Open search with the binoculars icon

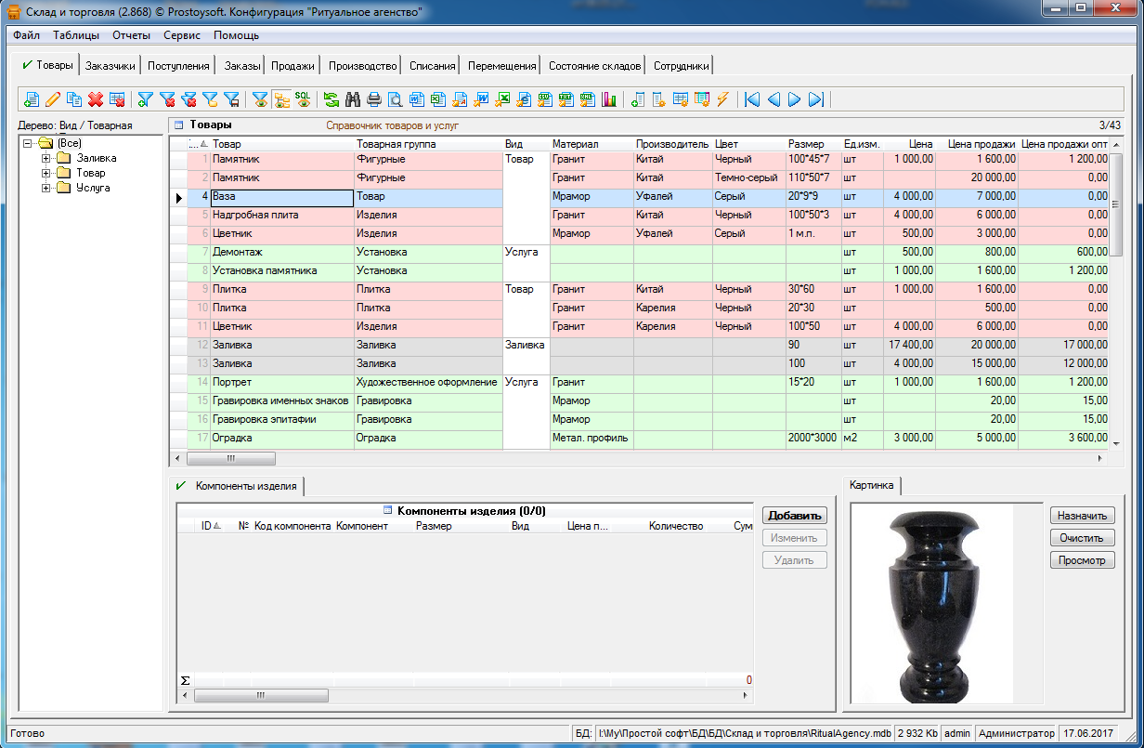(353, 99)
